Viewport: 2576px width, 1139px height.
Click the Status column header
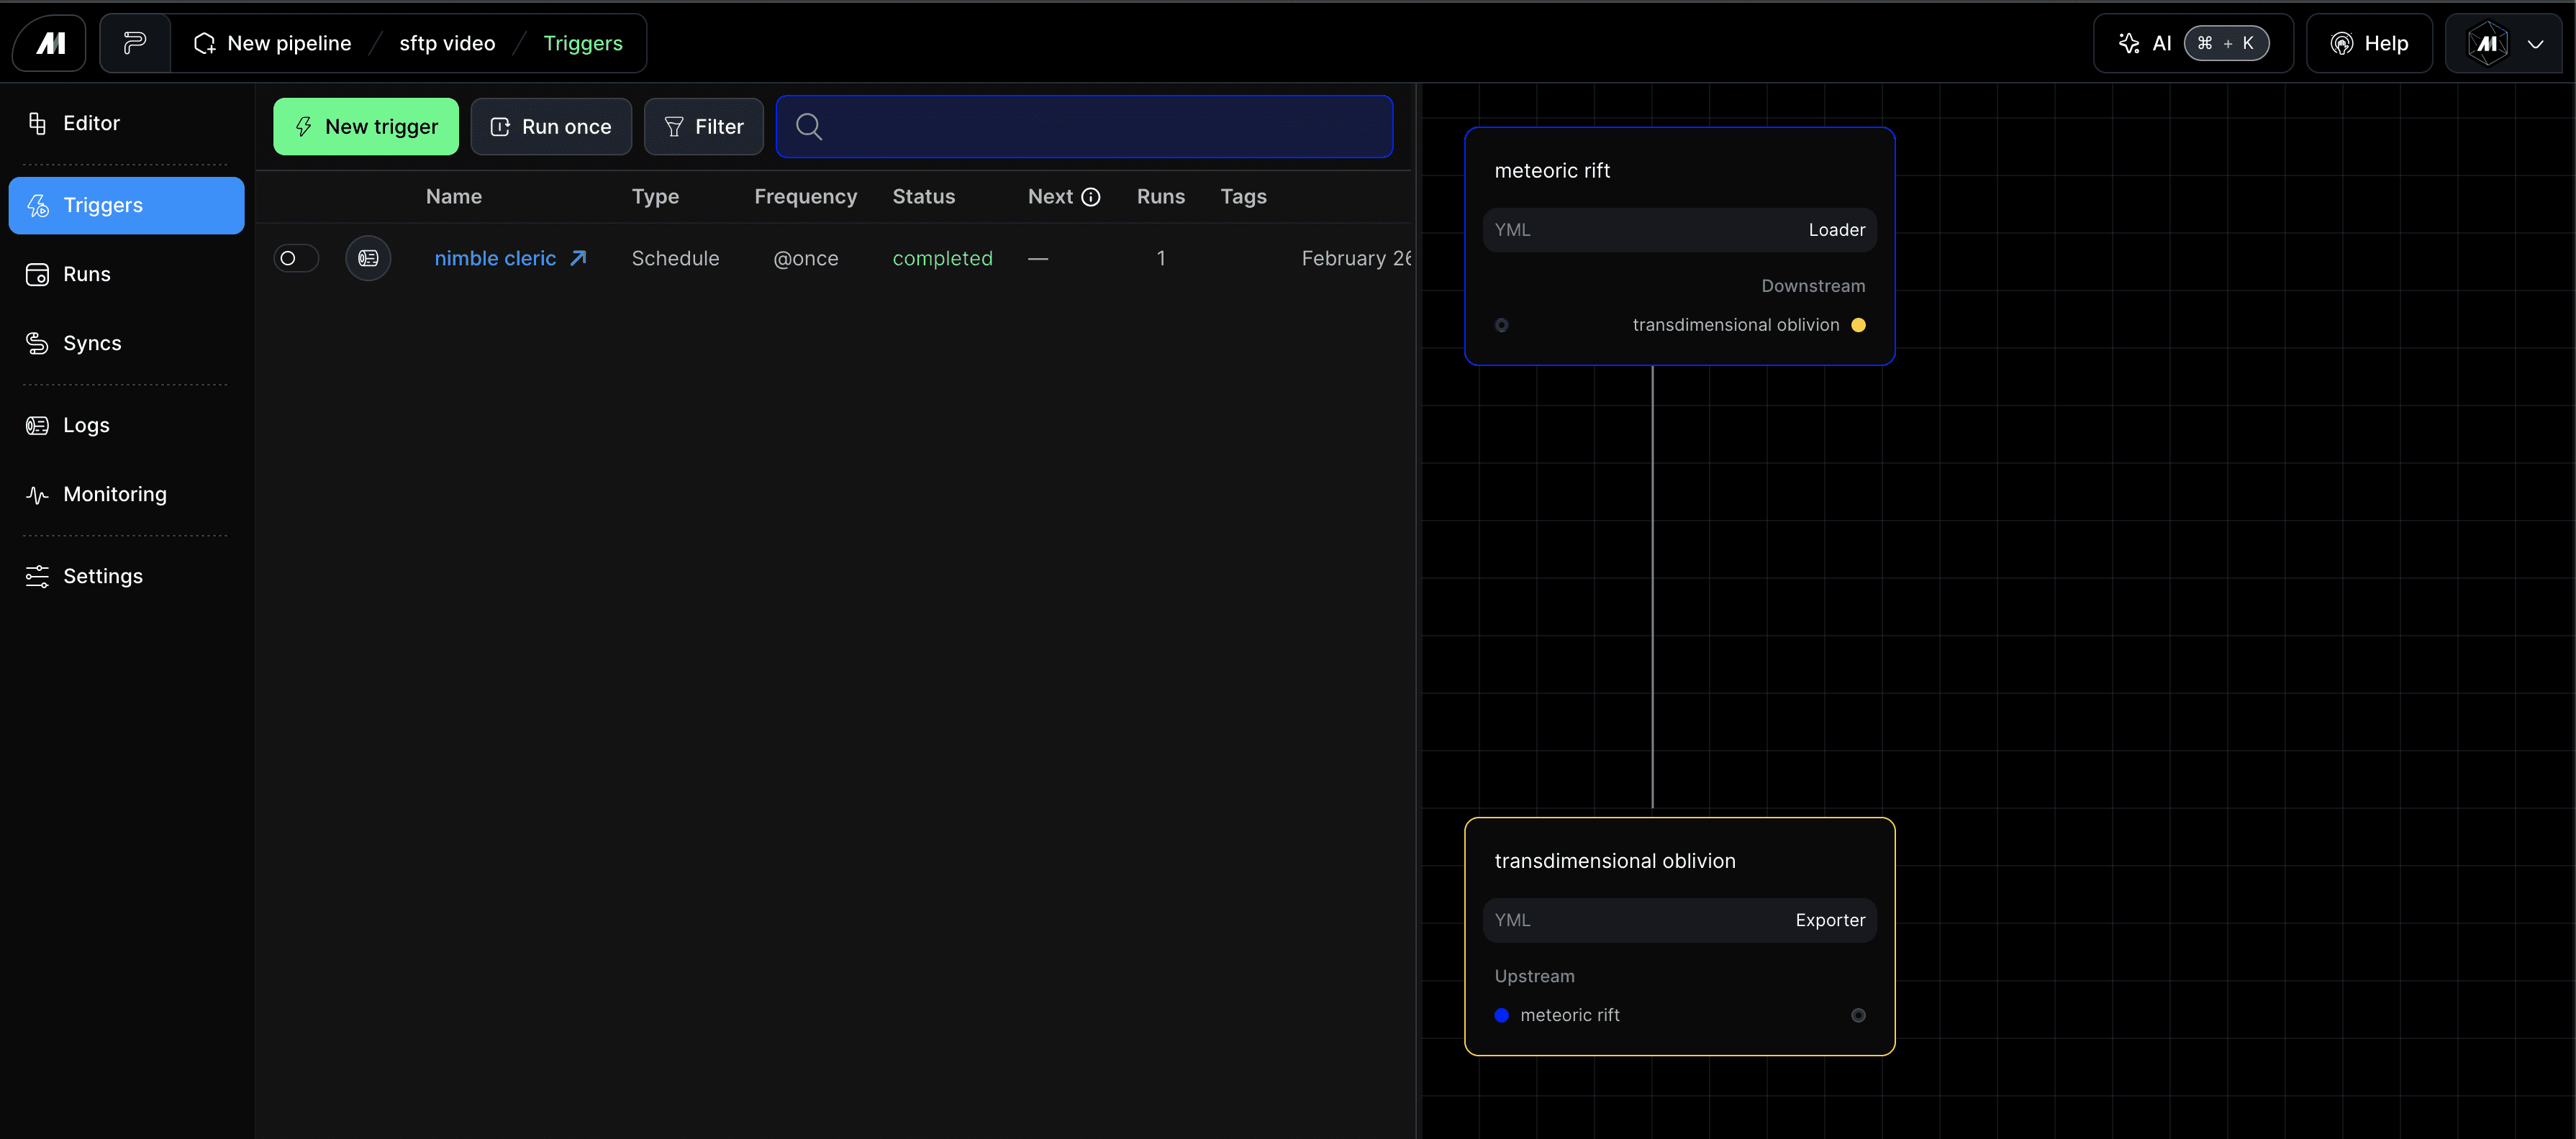924,196
